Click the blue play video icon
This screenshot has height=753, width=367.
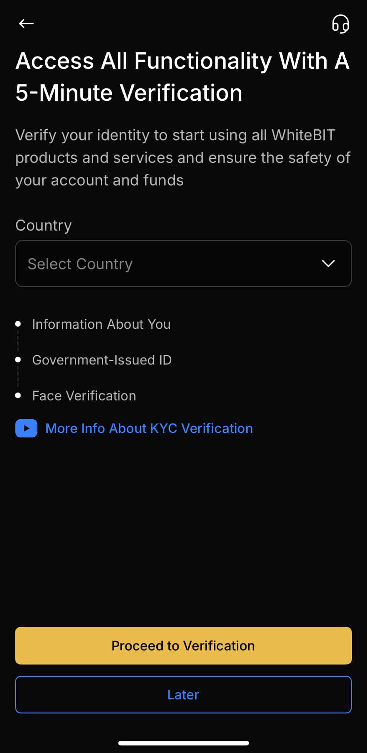26,428
